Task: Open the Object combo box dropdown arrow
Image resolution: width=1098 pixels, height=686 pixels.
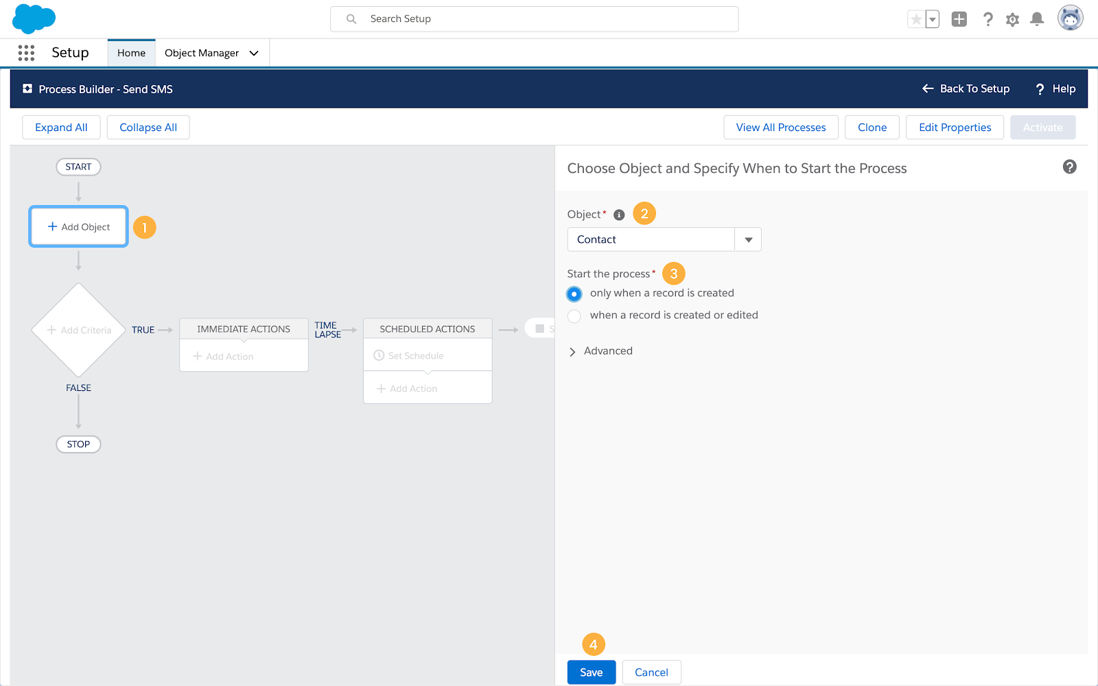Action: pos(748,239)
